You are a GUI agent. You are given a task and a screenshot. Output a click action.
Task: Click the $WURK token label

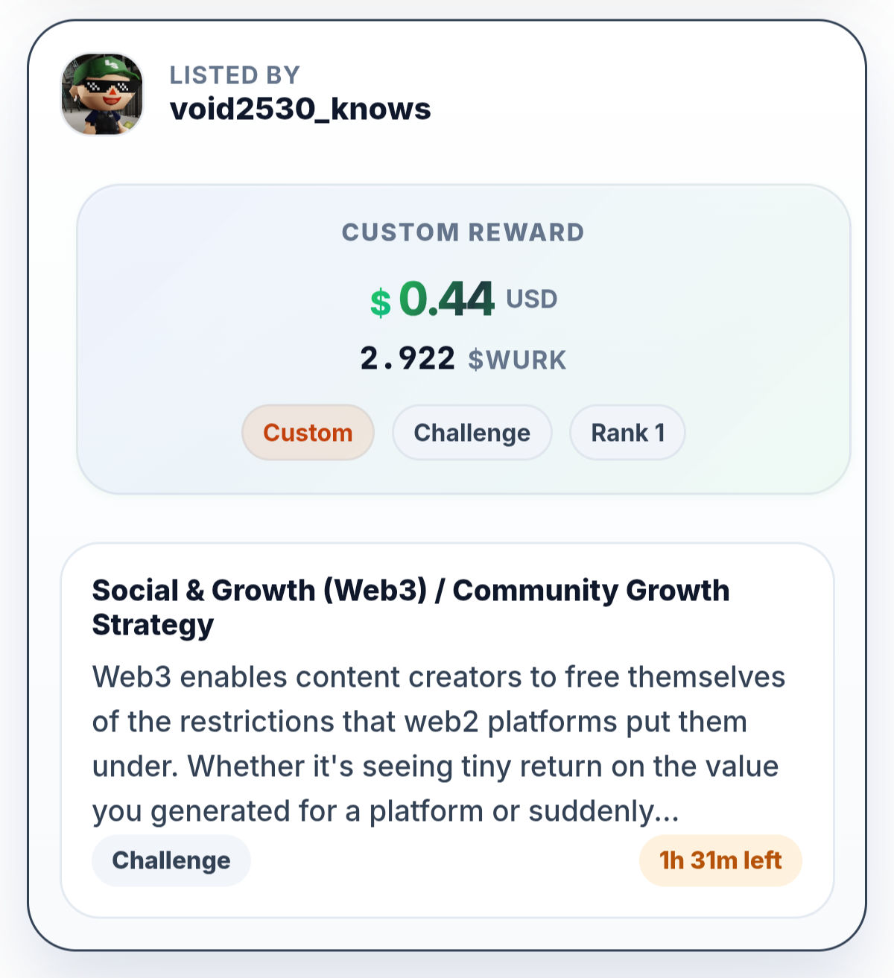tap(517, 360)
